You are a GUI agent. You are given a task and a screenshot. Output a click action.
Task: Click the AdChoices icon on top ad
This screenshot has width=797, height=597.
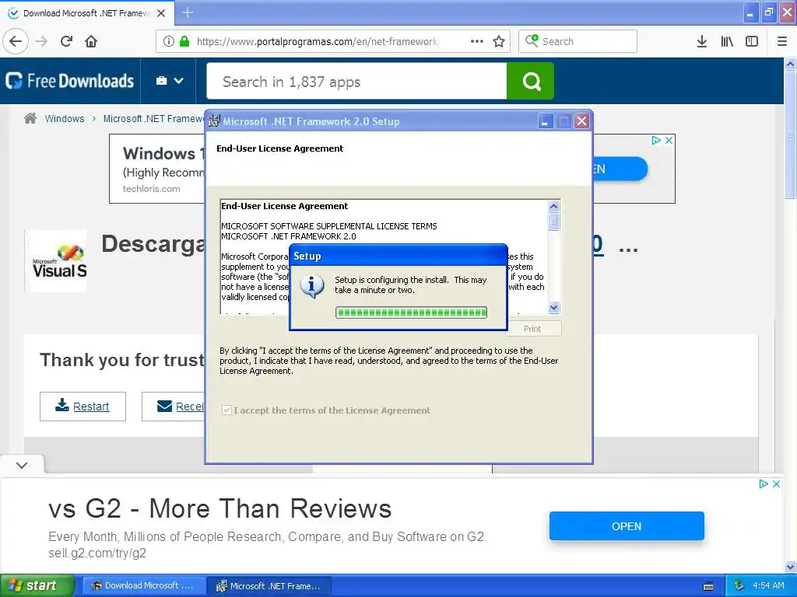click(656, 140)
